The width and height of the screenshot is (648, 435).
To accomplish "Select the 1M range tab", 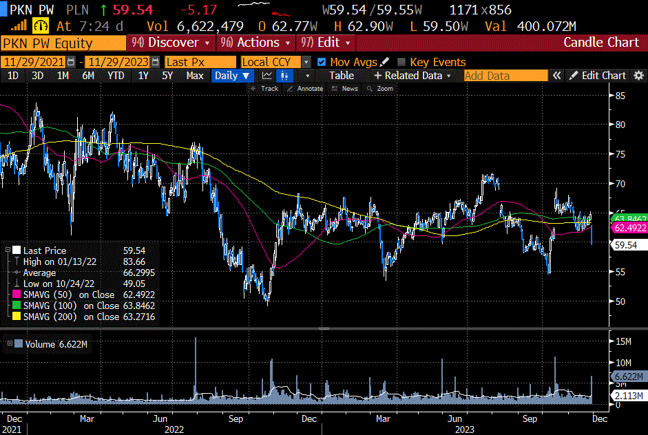I will coord(63,76).
